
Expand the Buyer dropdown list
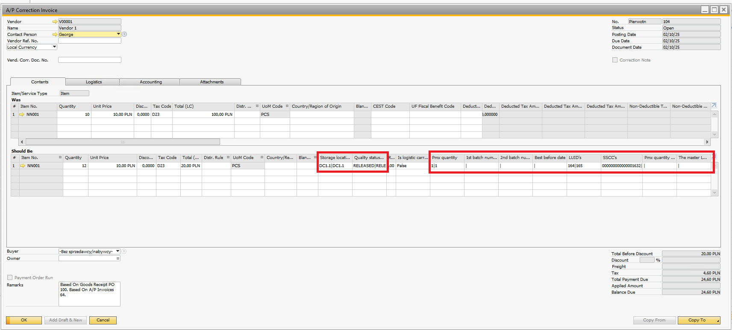118,251
